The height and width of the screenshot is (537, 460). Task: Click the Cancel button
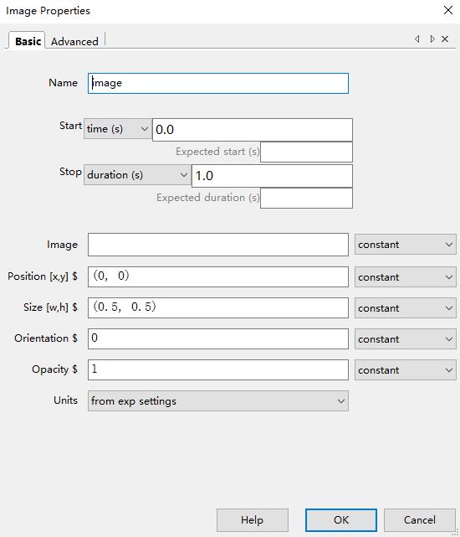pos(420,520)
